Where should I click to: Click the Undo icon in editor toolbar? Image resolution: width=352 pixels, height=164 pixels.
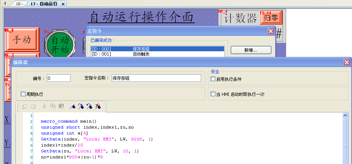click(25, 106)
